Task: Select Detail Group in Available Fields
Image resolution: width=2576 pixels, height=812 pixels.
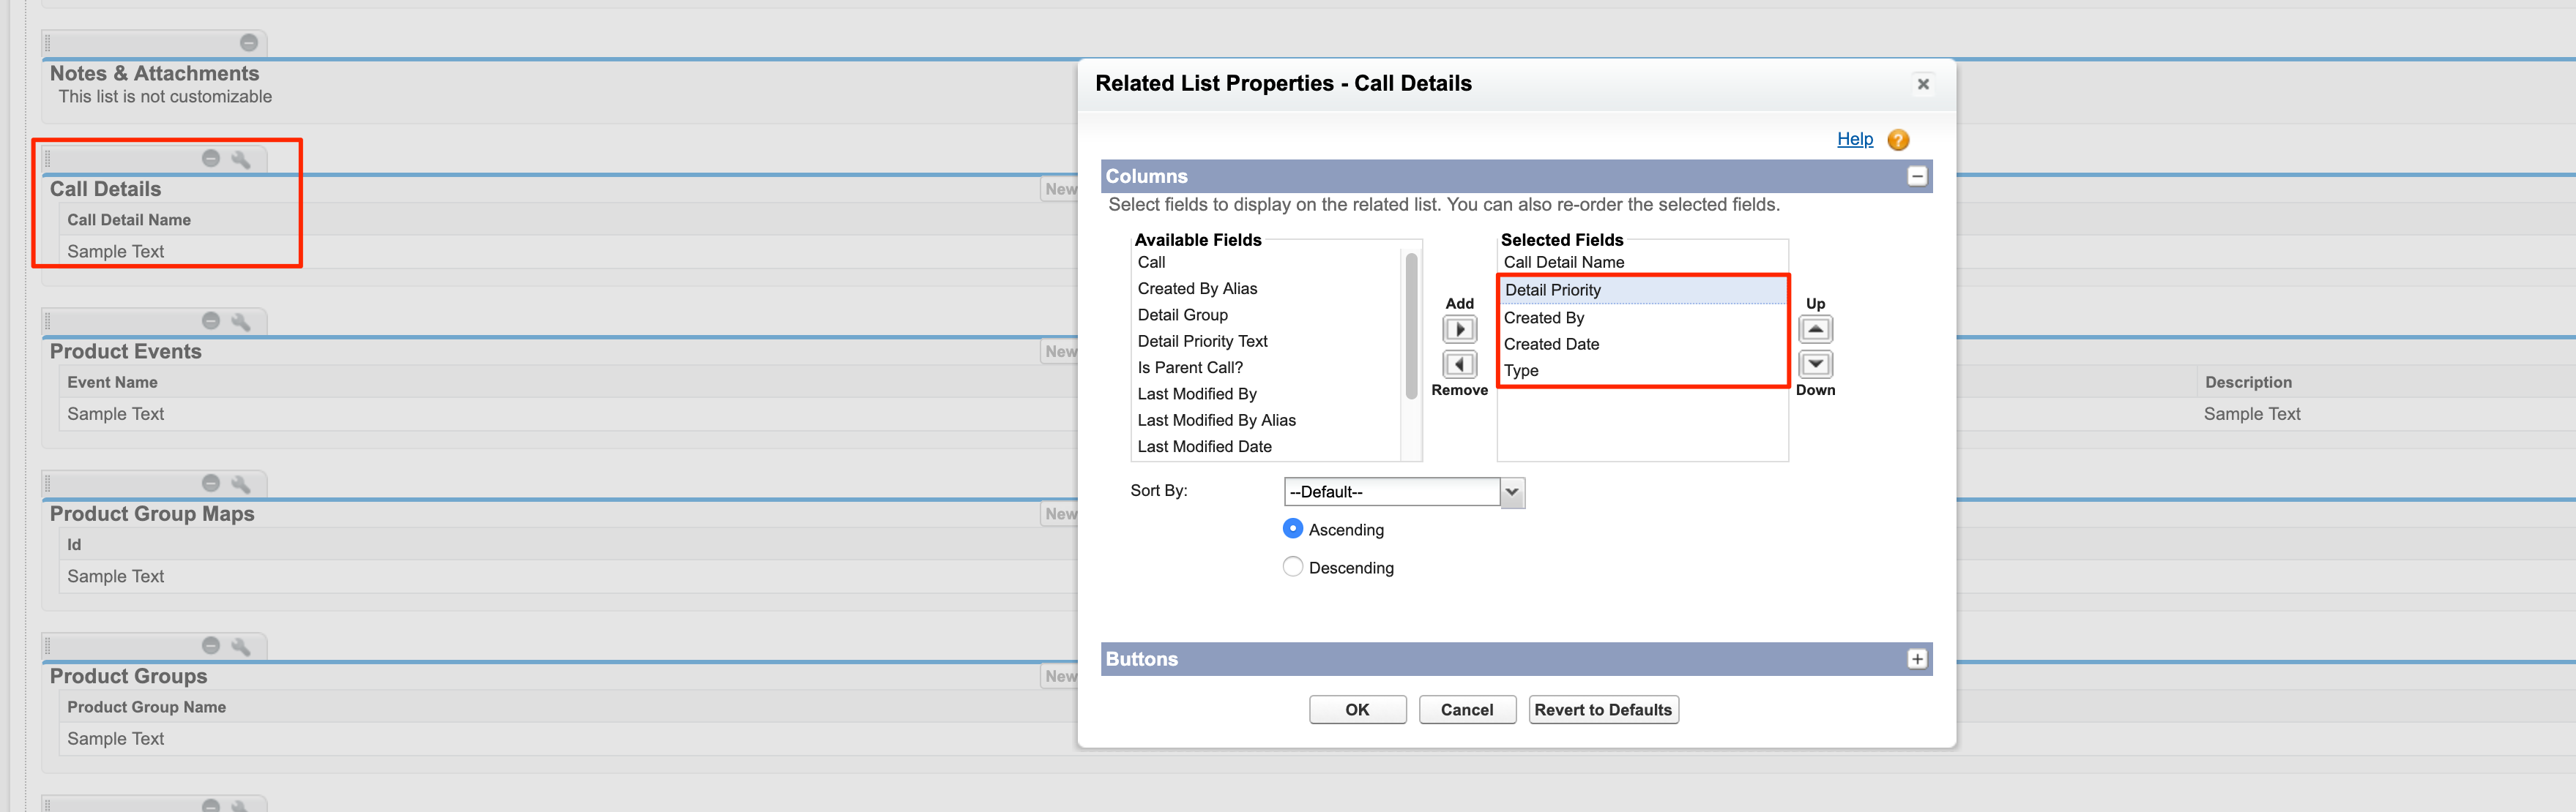Action: 1182,315
